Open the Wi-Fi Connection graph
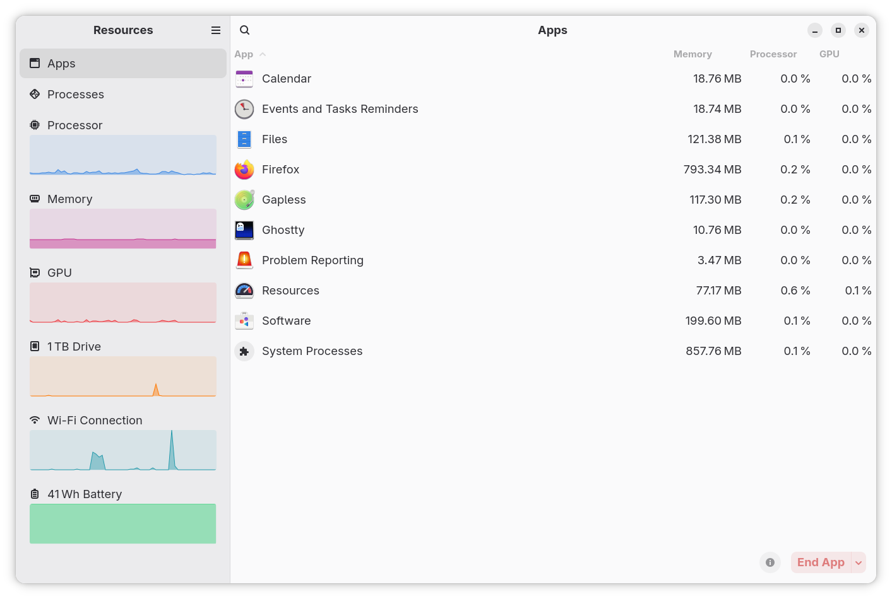Screen dimensions: 892x599 click(123, 450)
